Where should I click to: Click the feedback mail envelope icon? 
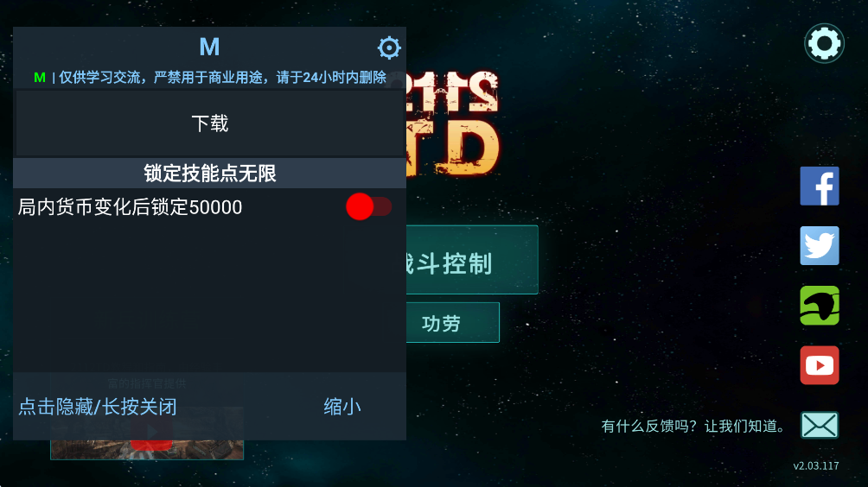[820, 425]
